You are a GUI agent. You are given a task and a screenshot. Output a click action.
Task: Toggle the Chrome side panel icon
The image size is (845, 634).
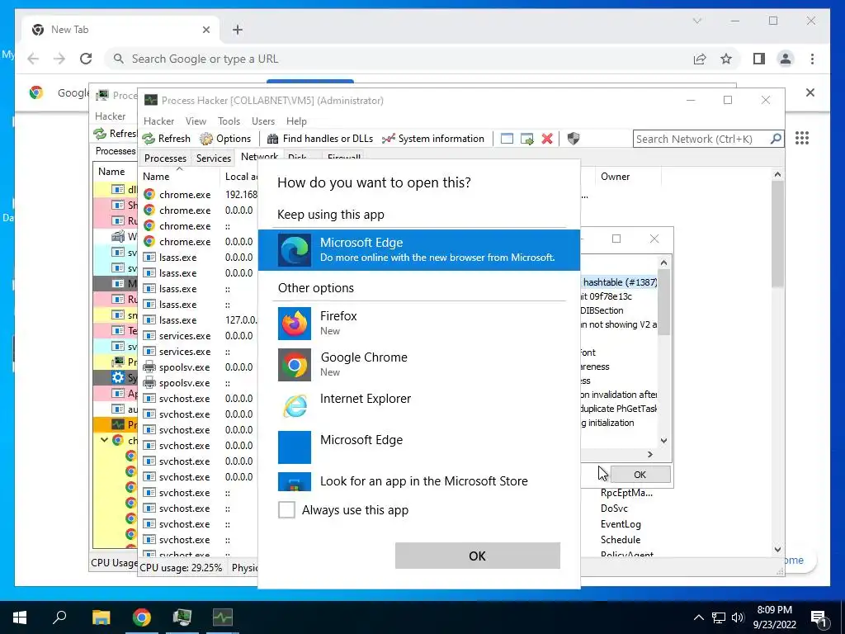[759, 59]
